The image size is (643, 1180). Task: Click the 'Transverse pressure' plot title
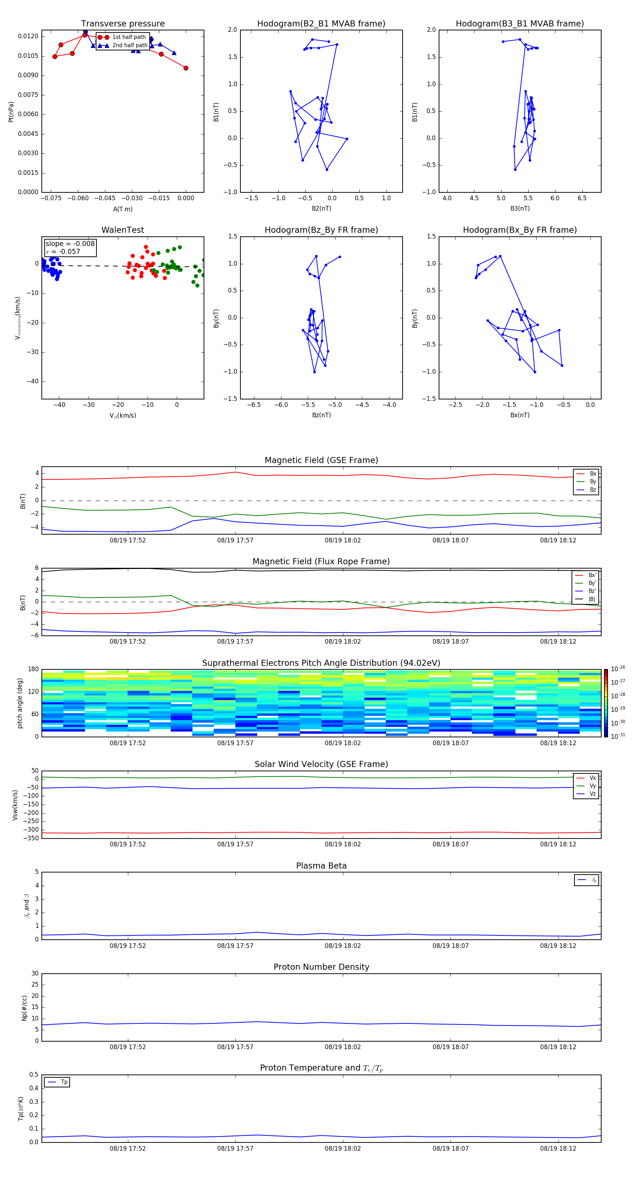point(123,23)
